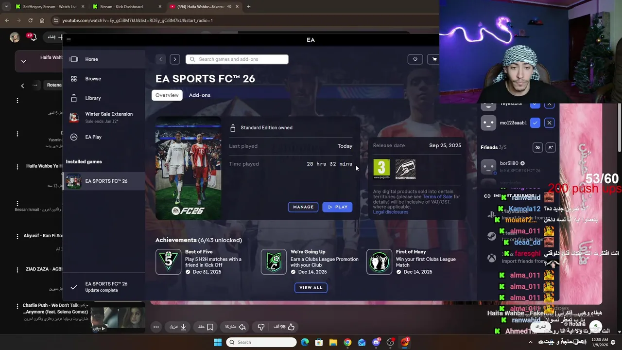Viewport: 622px width, 350px height.
Task: Open Discord from the taskbar
Action: click(x=376, y=342)
